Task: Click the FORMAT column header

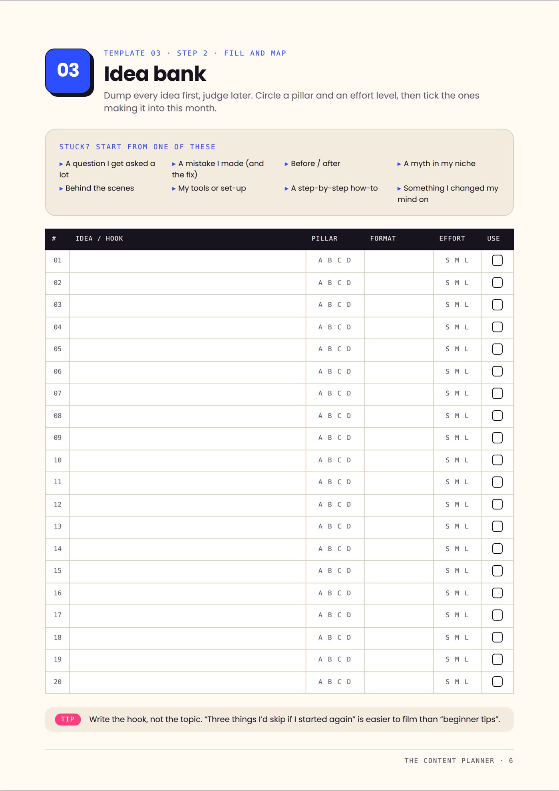Action: [383, 238]
